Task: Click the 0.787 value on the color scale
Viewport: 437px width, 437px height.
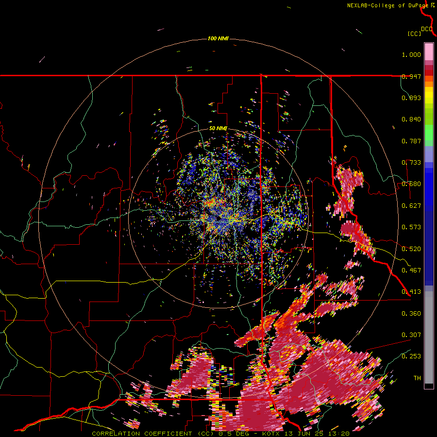Action: pos(411,141)
